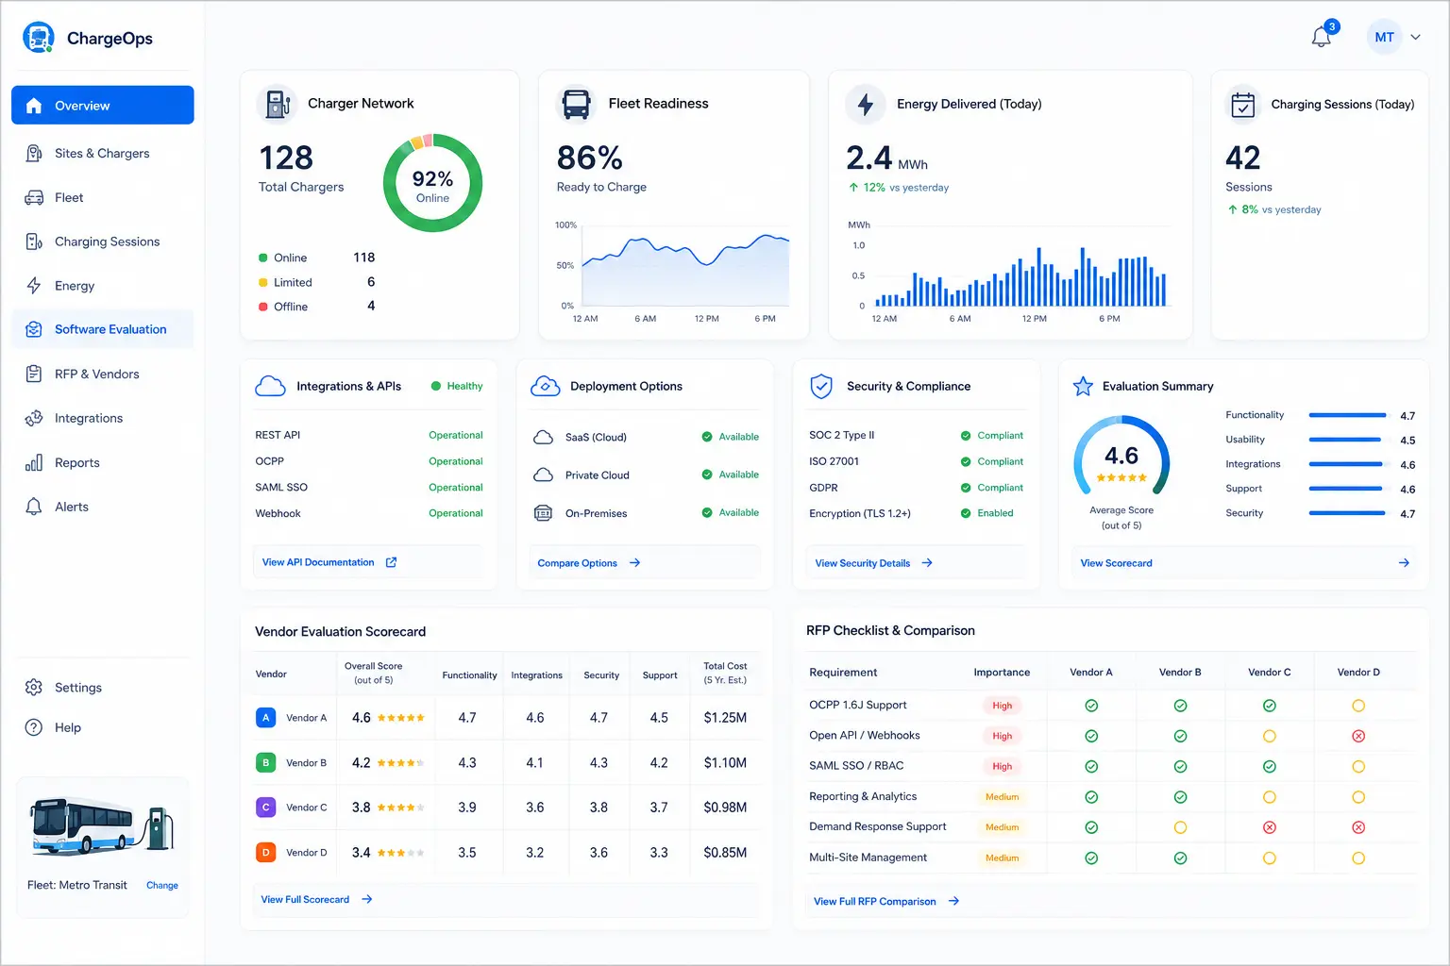Click the Integrations sidebar icon
Viewport: 1450px width, 966px height.
click(34, 418)
